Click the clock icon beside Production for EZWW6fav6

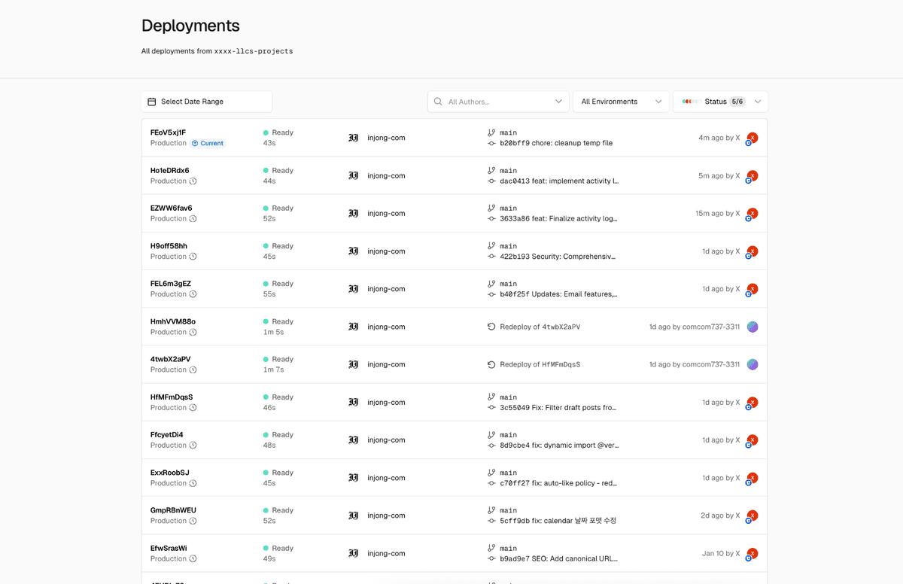tap(193, 218)
